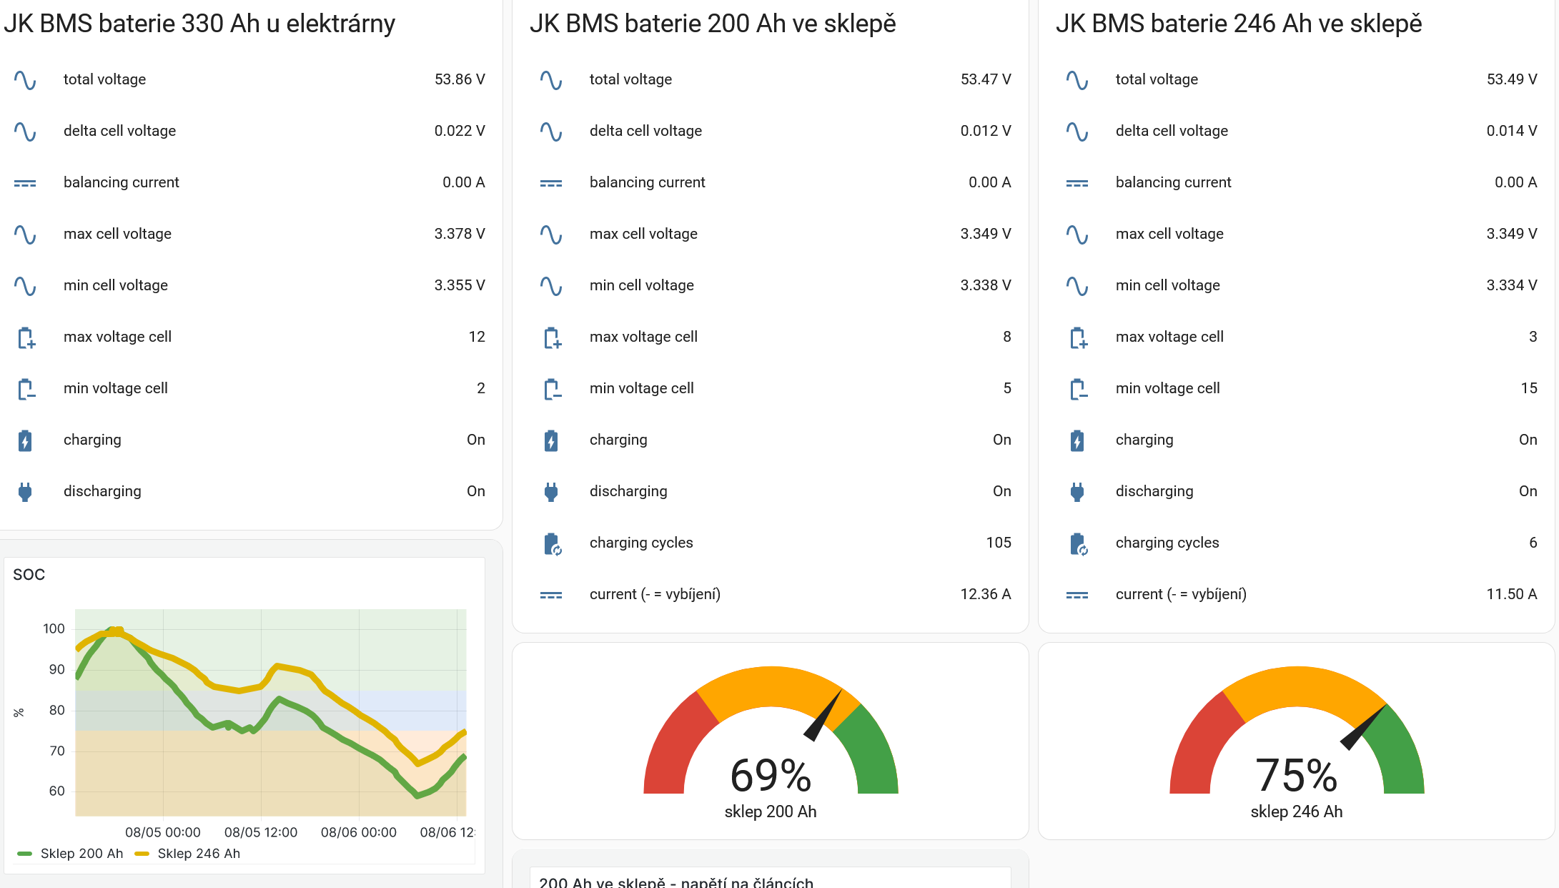Image resolution: width=1559 pixels, height=888 pixels.
Task: Click delta cell voltage icon in 246 Ah card
Action: point(1077,132)
